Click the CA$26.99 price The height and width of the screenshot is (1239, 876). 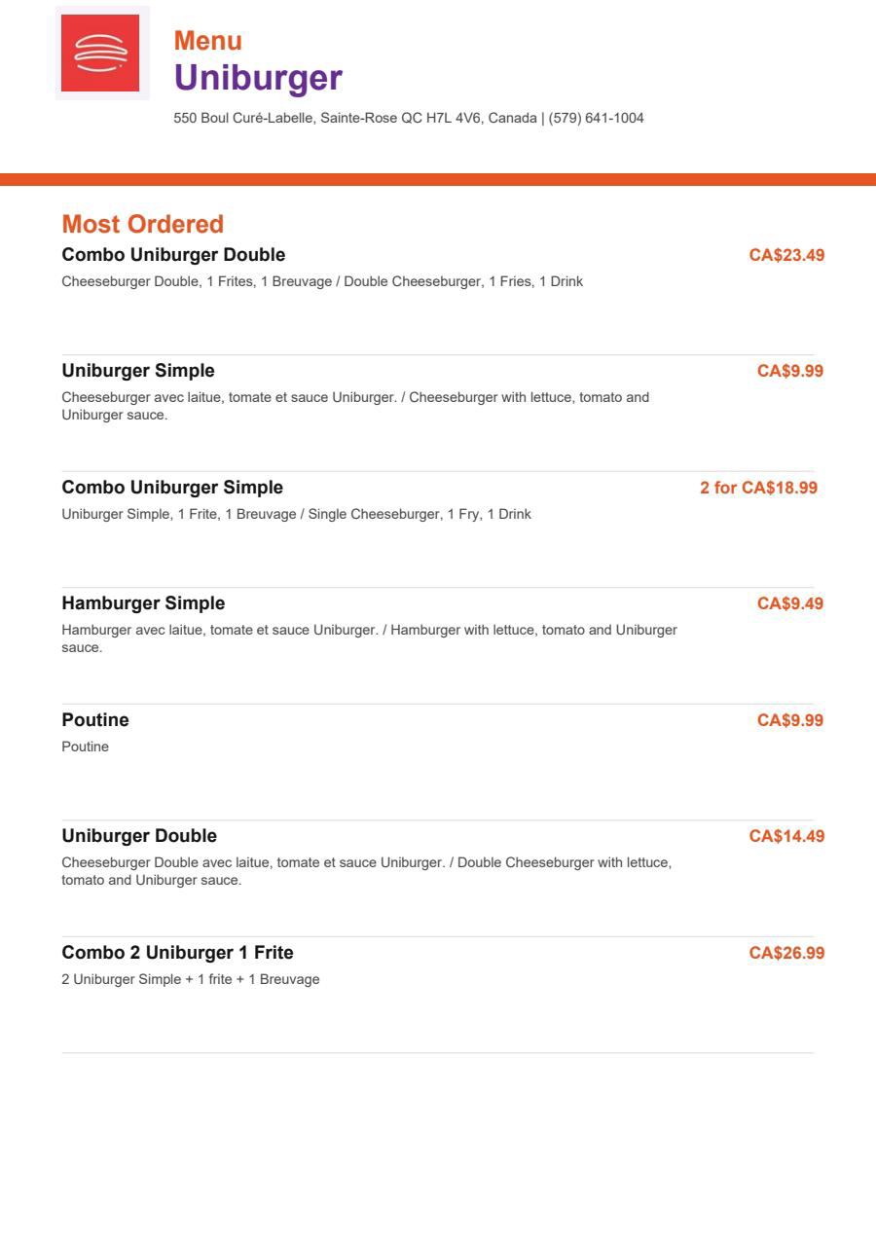pos(786,953)
